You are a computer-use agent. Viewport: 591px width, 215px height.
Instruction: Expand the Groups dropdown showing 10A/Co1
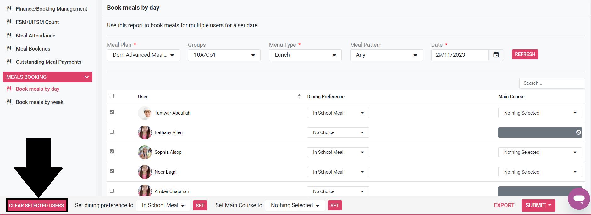(x=224, y=55)
